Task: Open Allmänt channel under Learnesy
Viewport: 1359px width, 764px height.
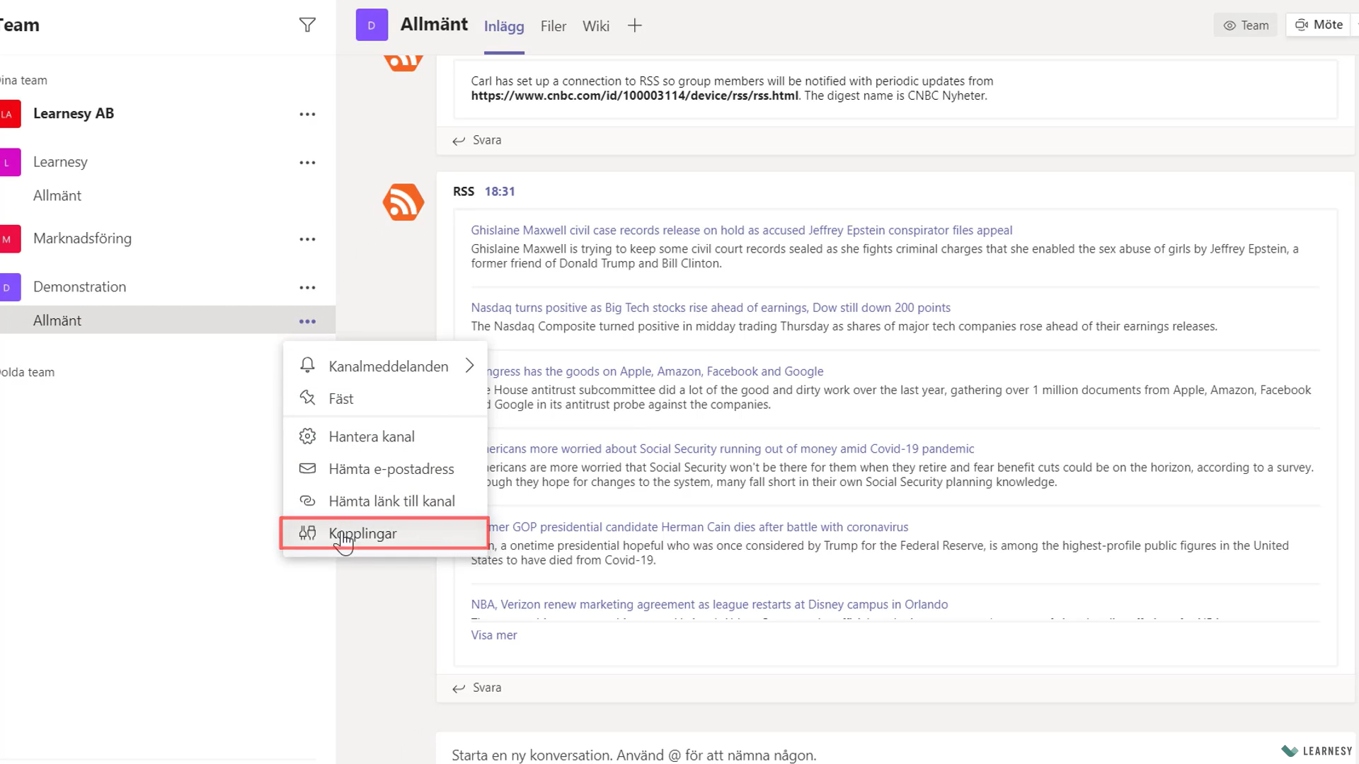Action: [57, 196]
